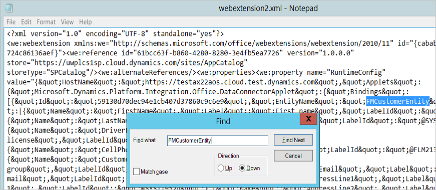Click the Find Next button
The height and width of the screenshot is (190, 436).
(293, 140)
